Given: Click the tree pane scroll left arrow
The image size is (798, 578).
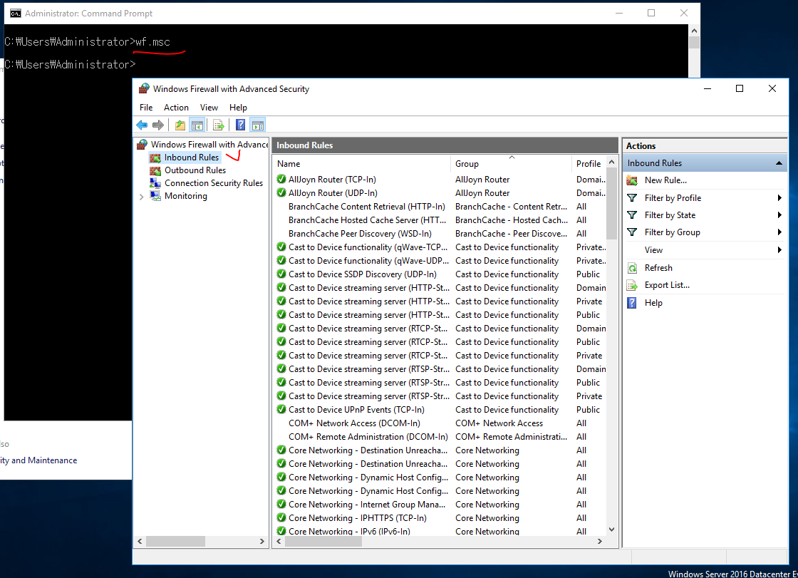Looking at the screenshot, I should [x=140, y=542].
